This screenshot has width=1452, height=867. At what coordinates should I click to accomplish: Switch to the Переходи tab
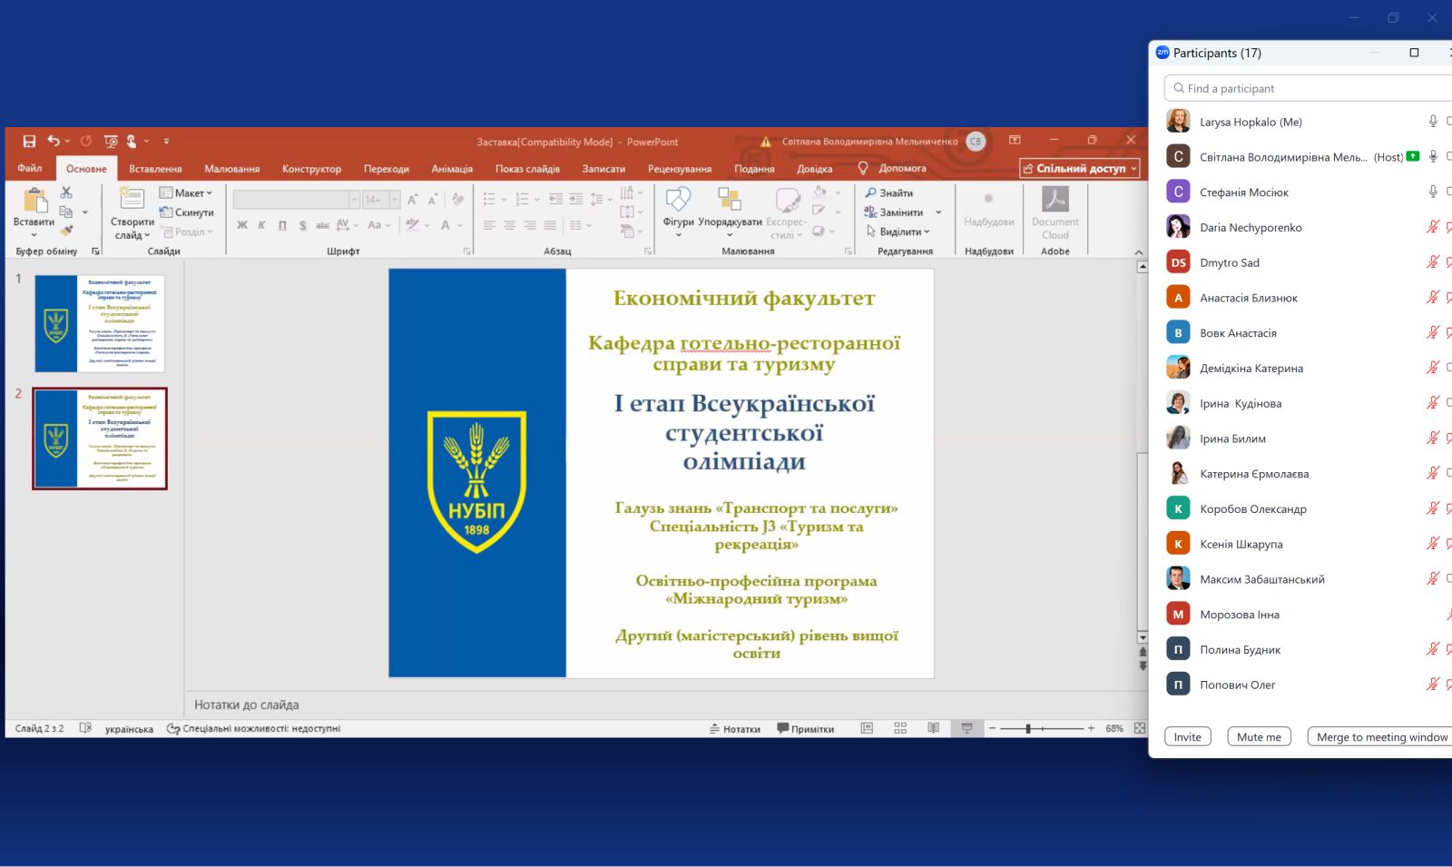387,169
